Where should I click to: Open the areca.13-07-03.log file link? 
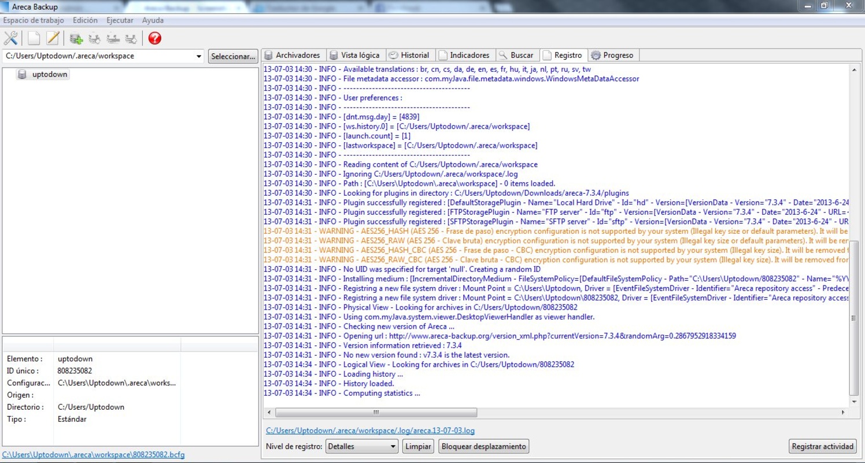coord(370,431)
